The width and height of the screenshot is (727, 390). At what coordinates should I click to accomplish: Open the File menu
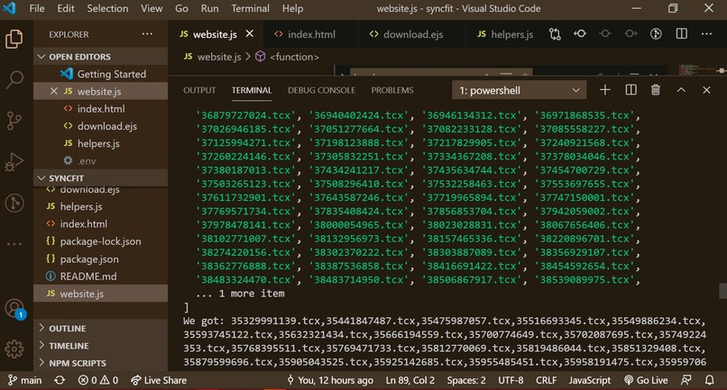point(37,8)
